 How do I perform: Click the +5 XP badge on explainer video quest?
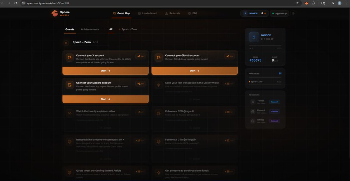[x=140, y=112]
